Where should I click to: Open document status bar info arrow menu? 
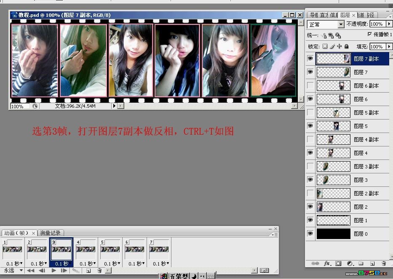click(x=114, y=106)
